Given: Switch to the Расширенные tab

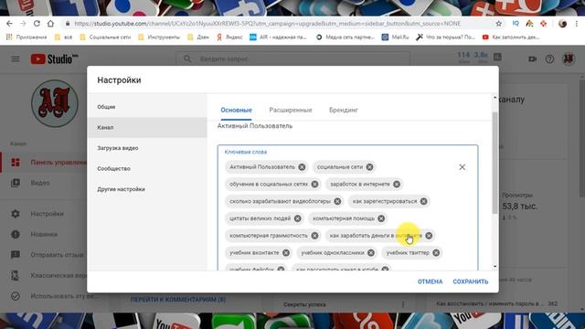Looking at the screenshot, I should point(291,110).
